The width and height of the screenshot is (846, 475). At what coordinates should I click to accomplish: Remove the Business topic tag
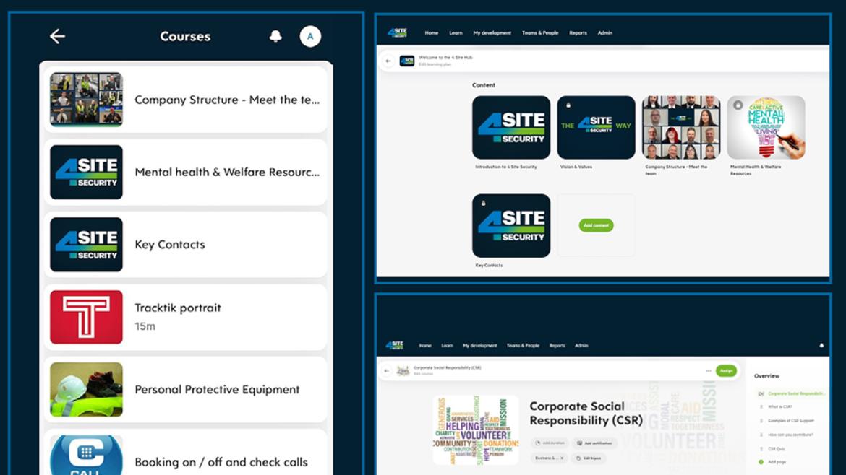click(562, 458)
